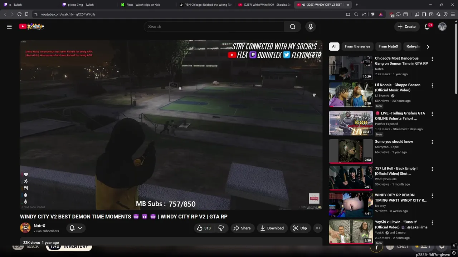Image resolution: width=458 pixels, height=257 pixels.
Task: Reload the page in the browser
Action: [x=19, y=14]
